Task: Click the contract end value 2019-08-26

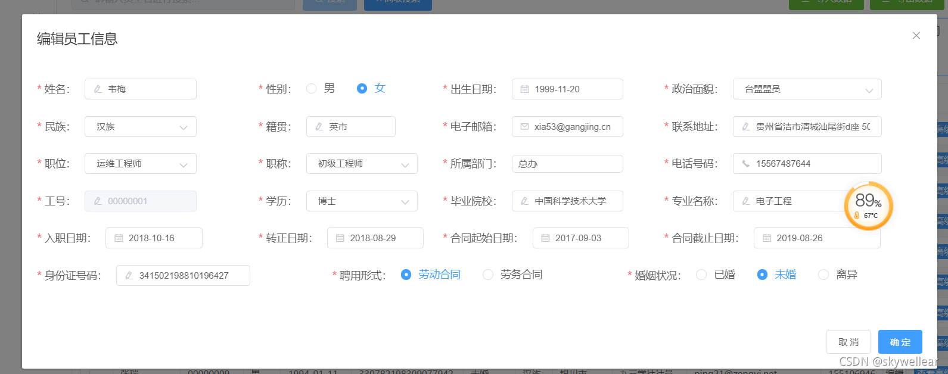Action: coord(800,238)
